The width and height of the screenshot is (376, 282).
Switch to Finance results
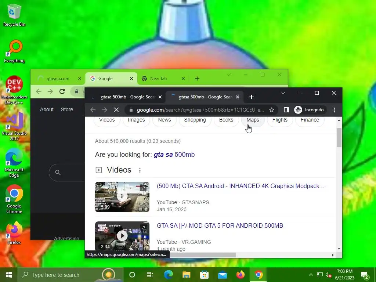pos(310,120)
